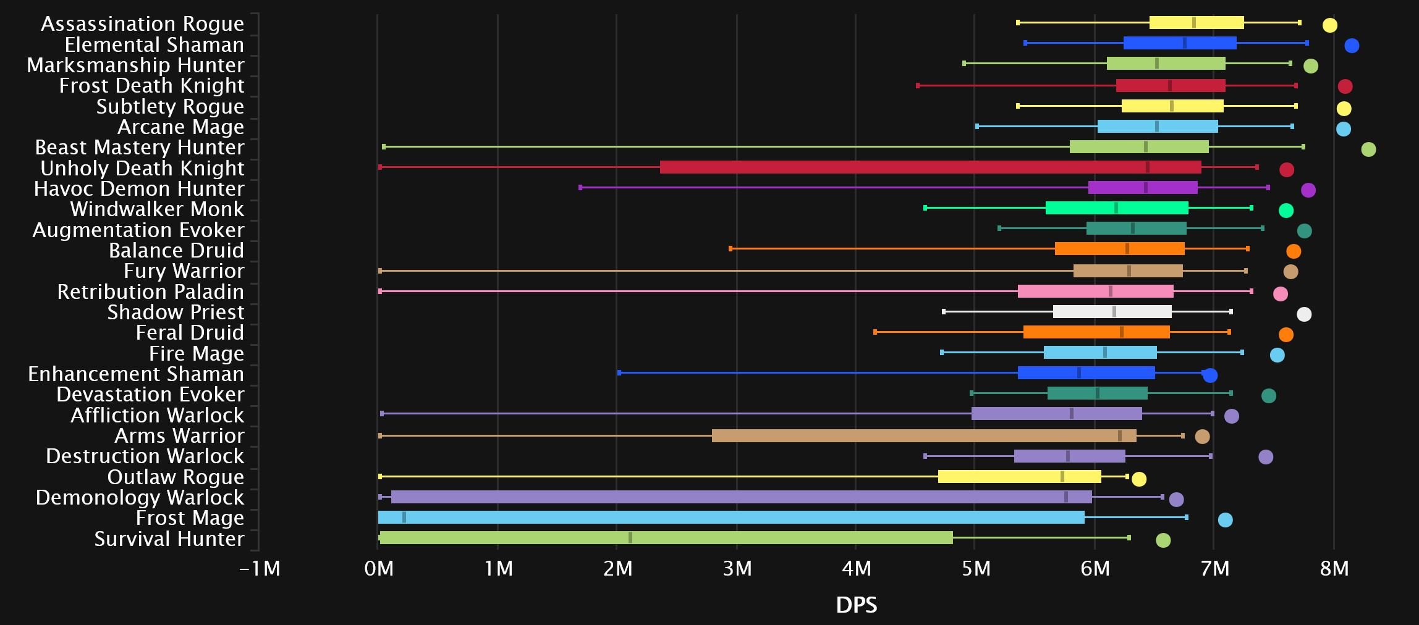Screen dimensions: 1419x625
Task: Click the Enhancement Shaman label
Action: [136, 374]
